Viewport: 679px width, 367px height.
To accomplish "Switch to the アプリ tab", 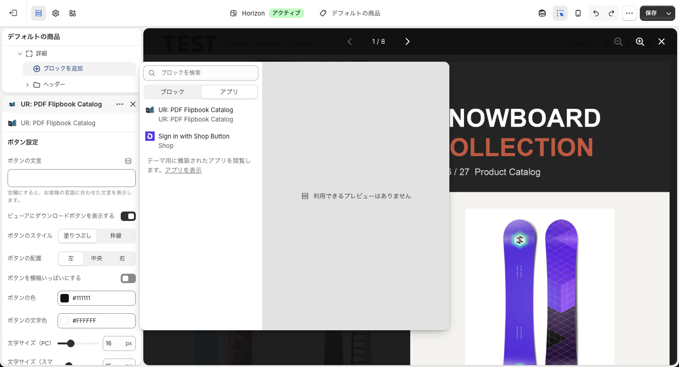I will [229, 92].
